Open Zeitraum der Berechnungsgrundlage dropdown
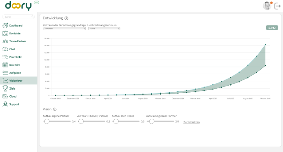Screen dimensions: 283x152 click(x=64, y=28)
